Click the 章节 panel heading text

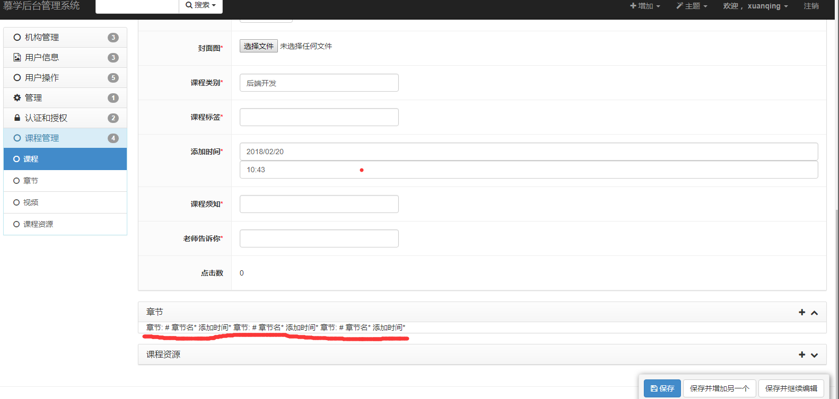[155, 312]
